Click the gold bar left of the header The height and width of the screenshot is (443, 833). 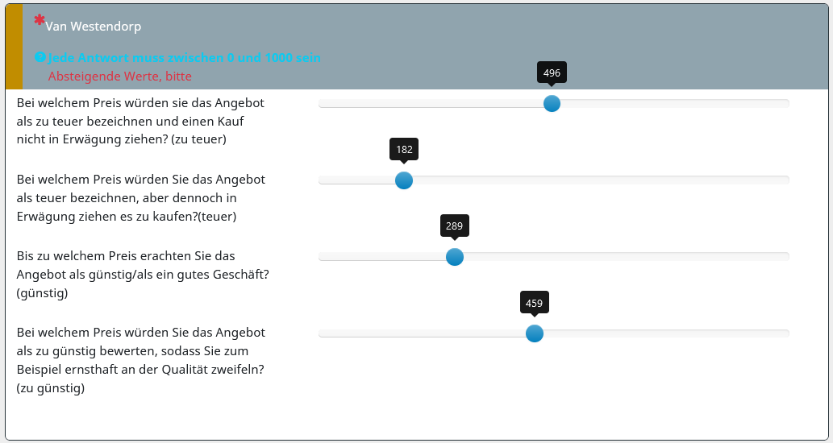(x=14, y=47)
